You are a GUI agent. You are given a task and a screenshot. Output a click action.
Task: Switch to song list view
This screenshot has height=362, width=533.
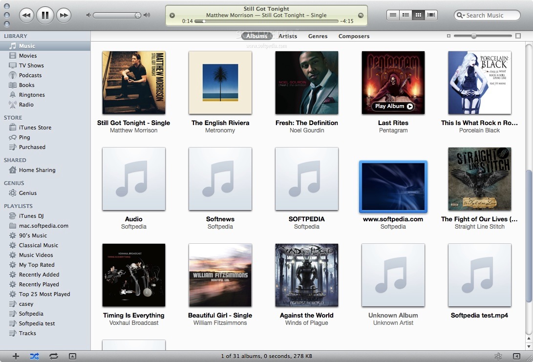coord(393,15)
